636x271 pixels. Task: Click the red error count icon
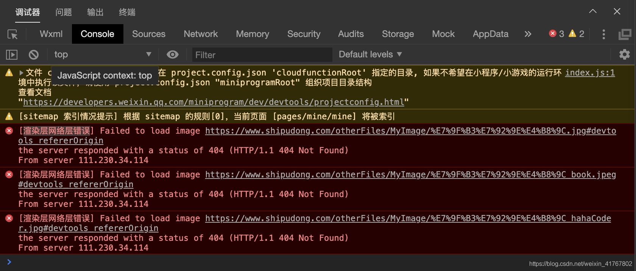553,34
